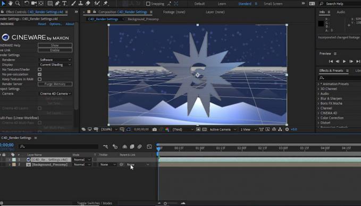
Task: Select the Zoom magnifier tool
Action: pos(18,3)
